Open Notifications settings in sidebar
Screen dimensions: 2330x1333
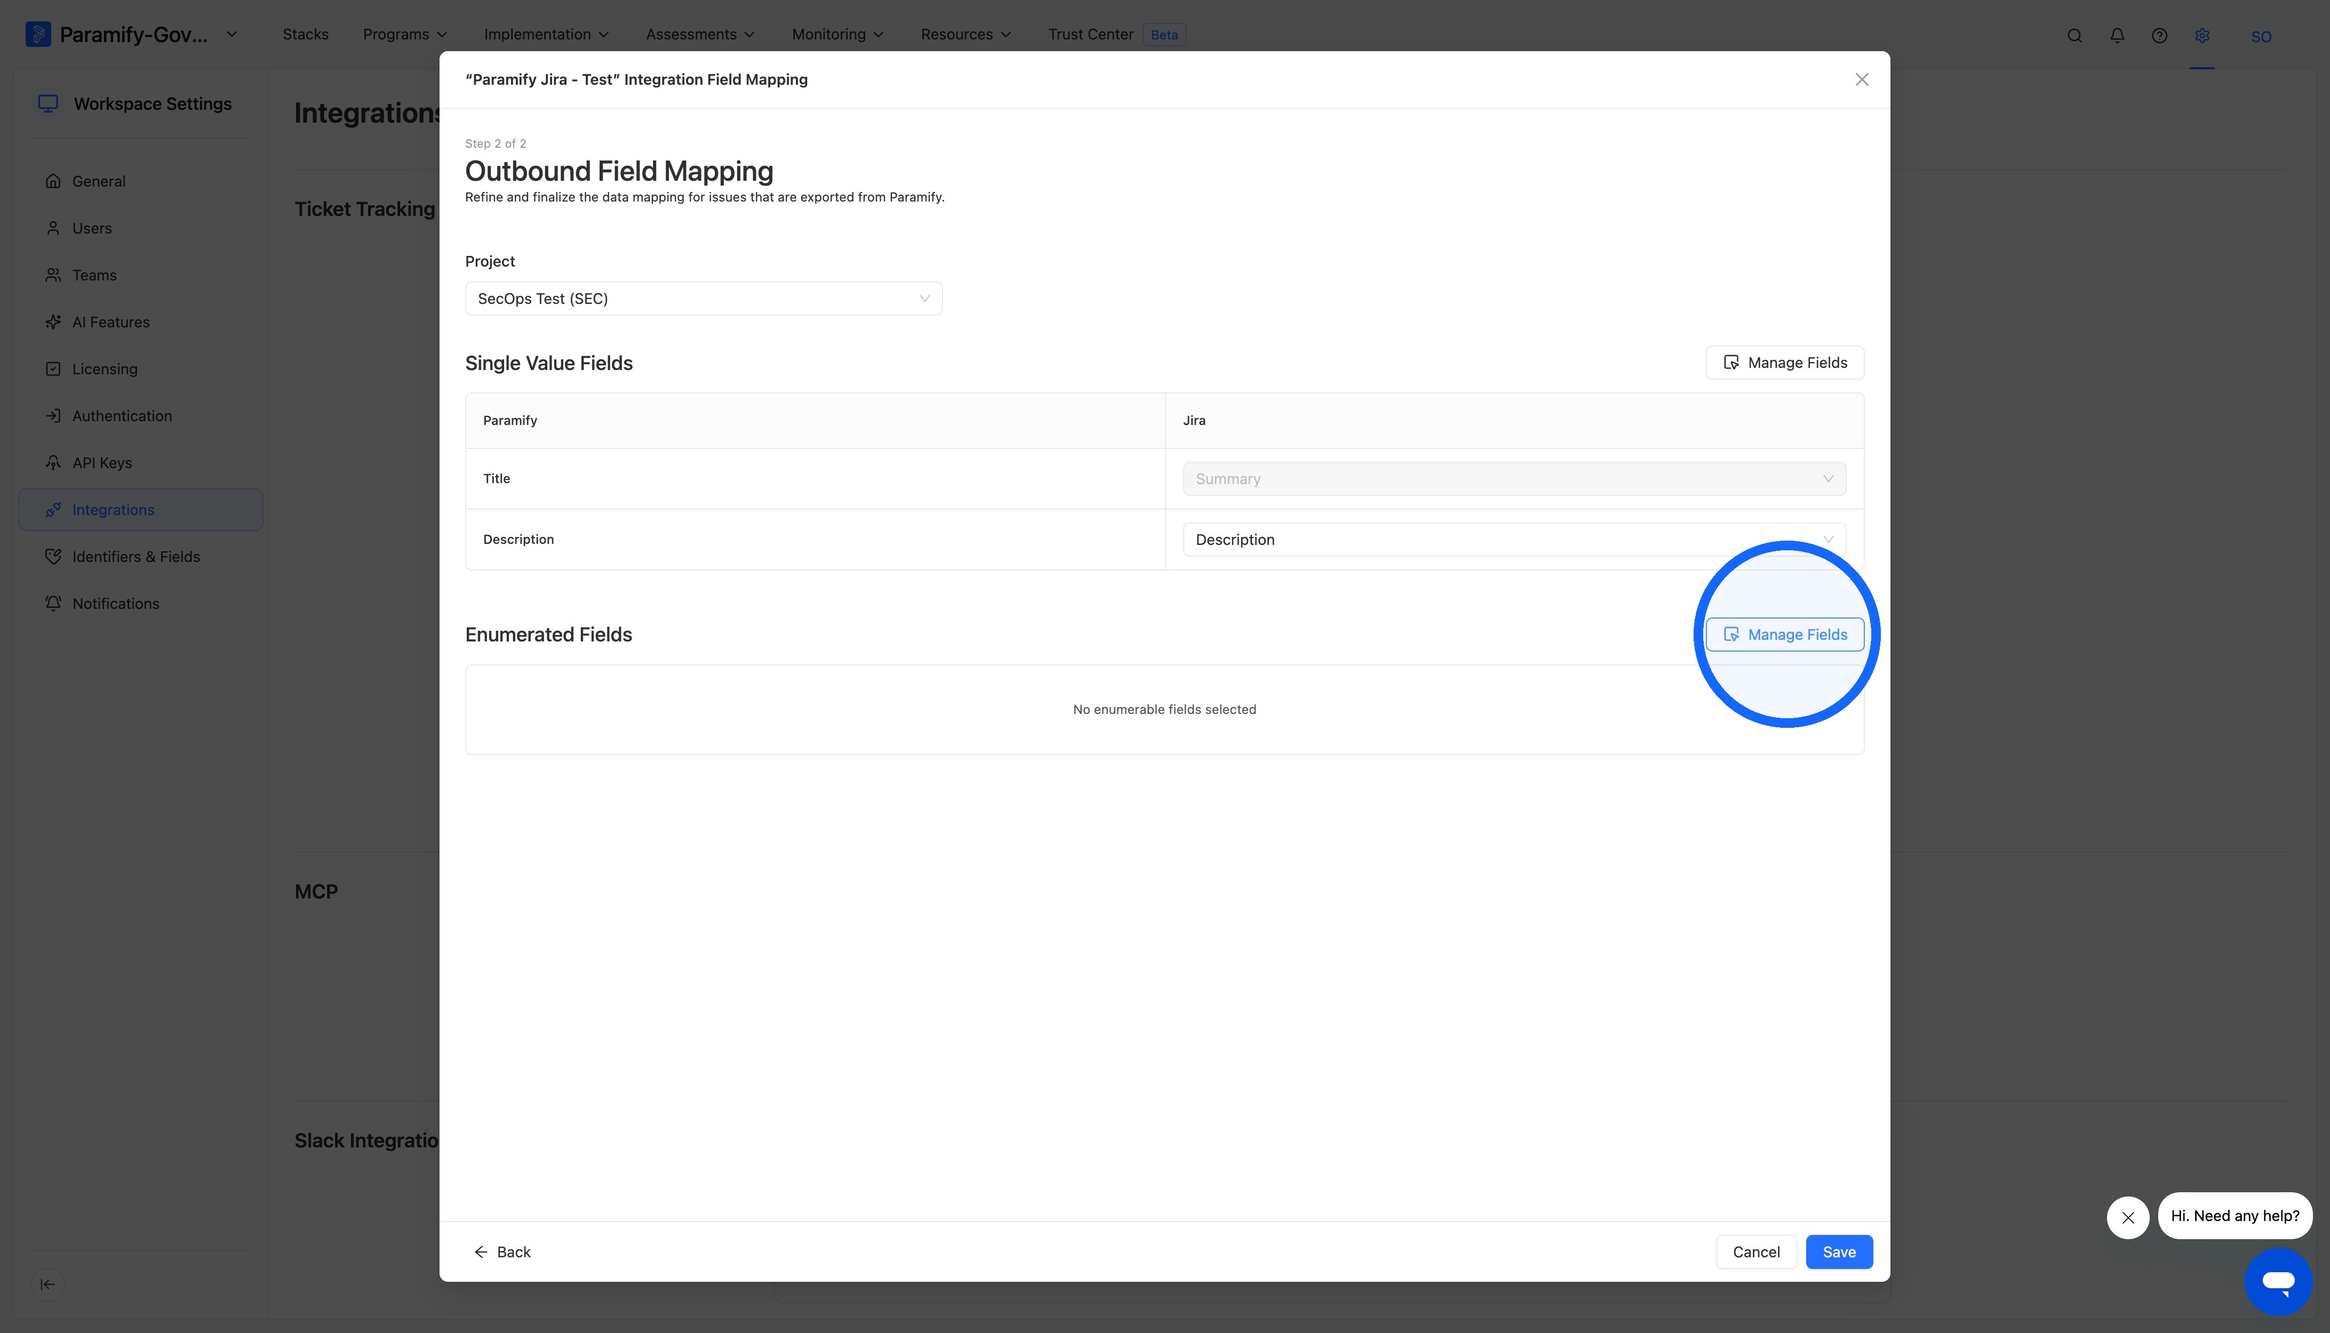(140, 604)
